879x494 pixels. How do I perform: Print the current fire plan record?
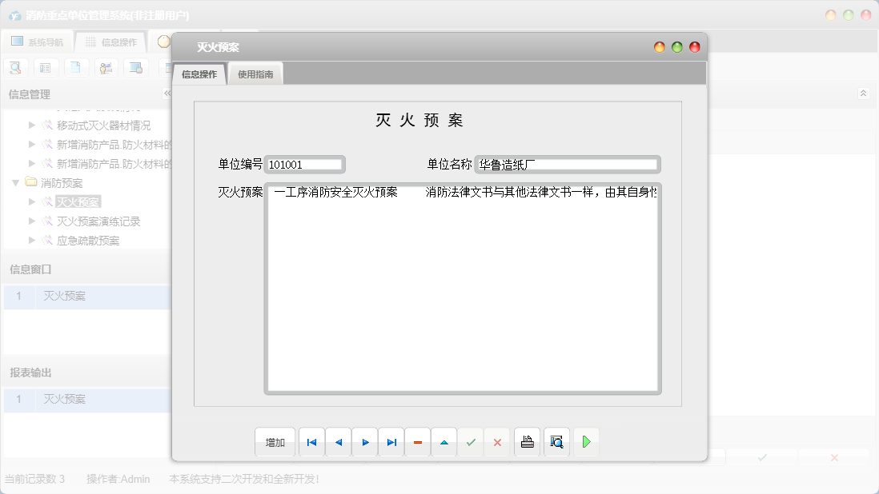(527, 441)
